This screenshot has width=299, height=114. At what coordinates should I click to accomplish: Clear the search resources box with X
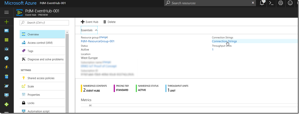pos(253,3)
